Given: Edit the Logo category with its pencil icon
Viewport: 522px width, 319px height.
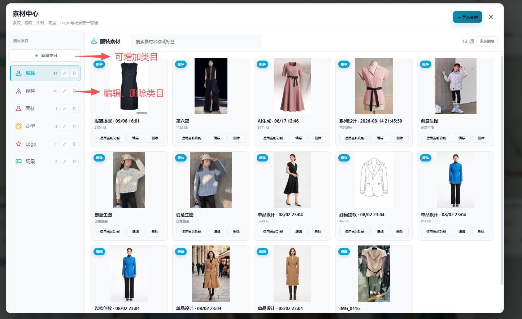Looking at the screenshot, I should click(65, 144).
